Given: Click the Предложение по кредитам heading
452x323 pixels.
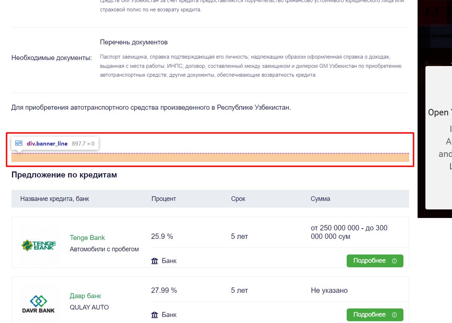Looking at the screenshot, I should (64, 175).
